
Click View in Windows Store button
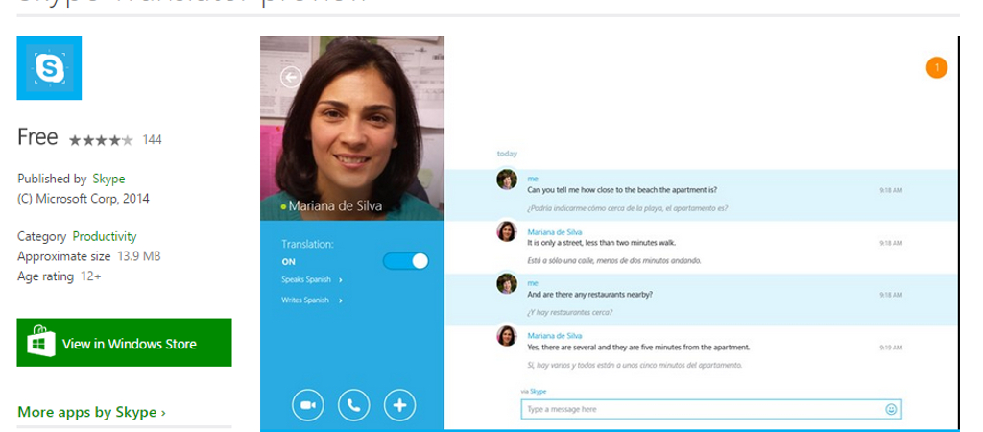pos(124,343)
